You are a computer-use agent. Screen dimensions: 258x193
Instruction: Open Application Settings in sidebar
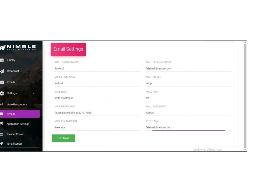coord(18,124)
